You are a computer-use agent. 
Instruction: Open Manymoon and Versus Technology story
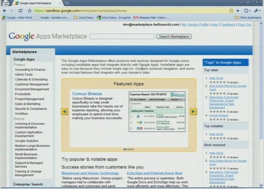pyautogui.click(x=90, y=173)
